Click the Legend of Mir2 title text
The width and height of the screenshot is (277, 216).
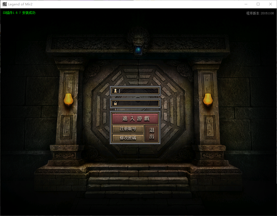20,4
